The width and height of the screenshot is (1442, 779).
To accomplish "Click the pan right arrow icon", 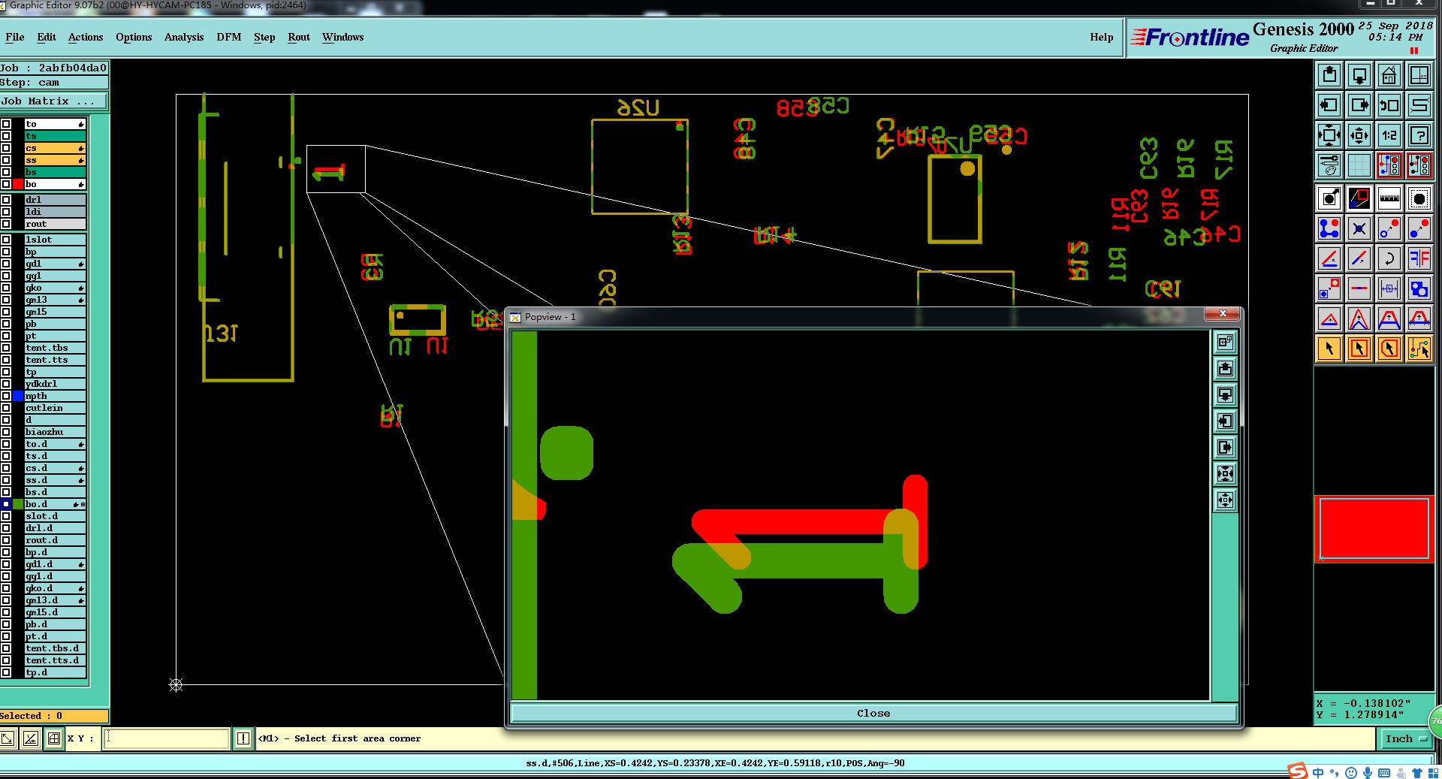I will pyautogui.click(x=1359, y=105).
